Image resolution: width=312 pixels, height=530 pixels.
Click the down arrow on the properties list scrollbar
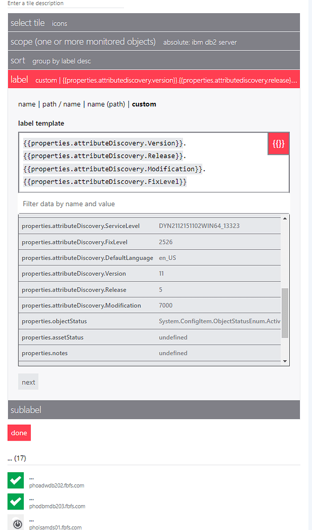(285, 360)
